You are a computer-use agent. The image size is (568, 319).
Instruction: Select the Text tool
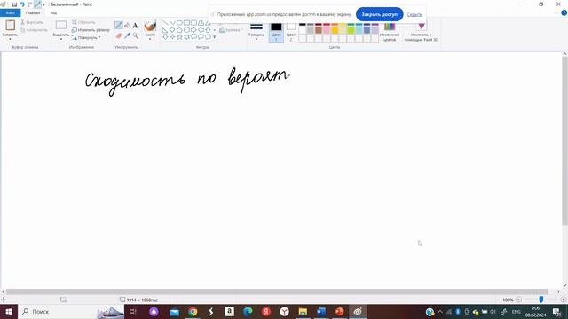point(135,26)
